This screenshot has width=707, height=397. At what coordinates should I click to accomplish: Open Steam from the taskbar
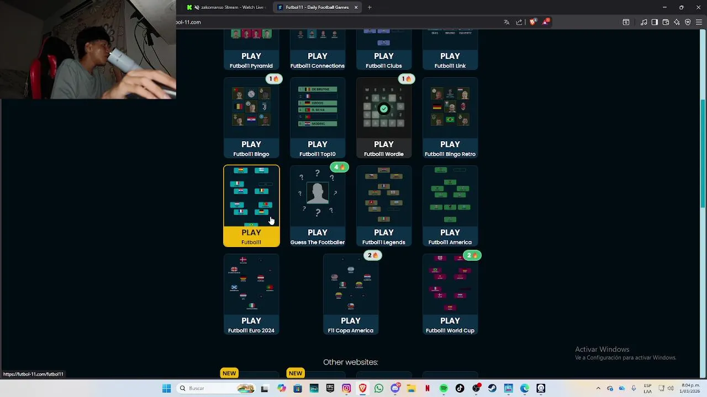point(492,388)
